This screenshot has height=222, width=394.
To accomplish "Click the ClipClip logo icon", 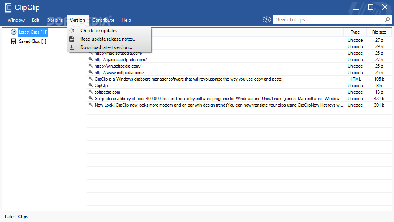I will pyautogui.click(x=8, y=8).
